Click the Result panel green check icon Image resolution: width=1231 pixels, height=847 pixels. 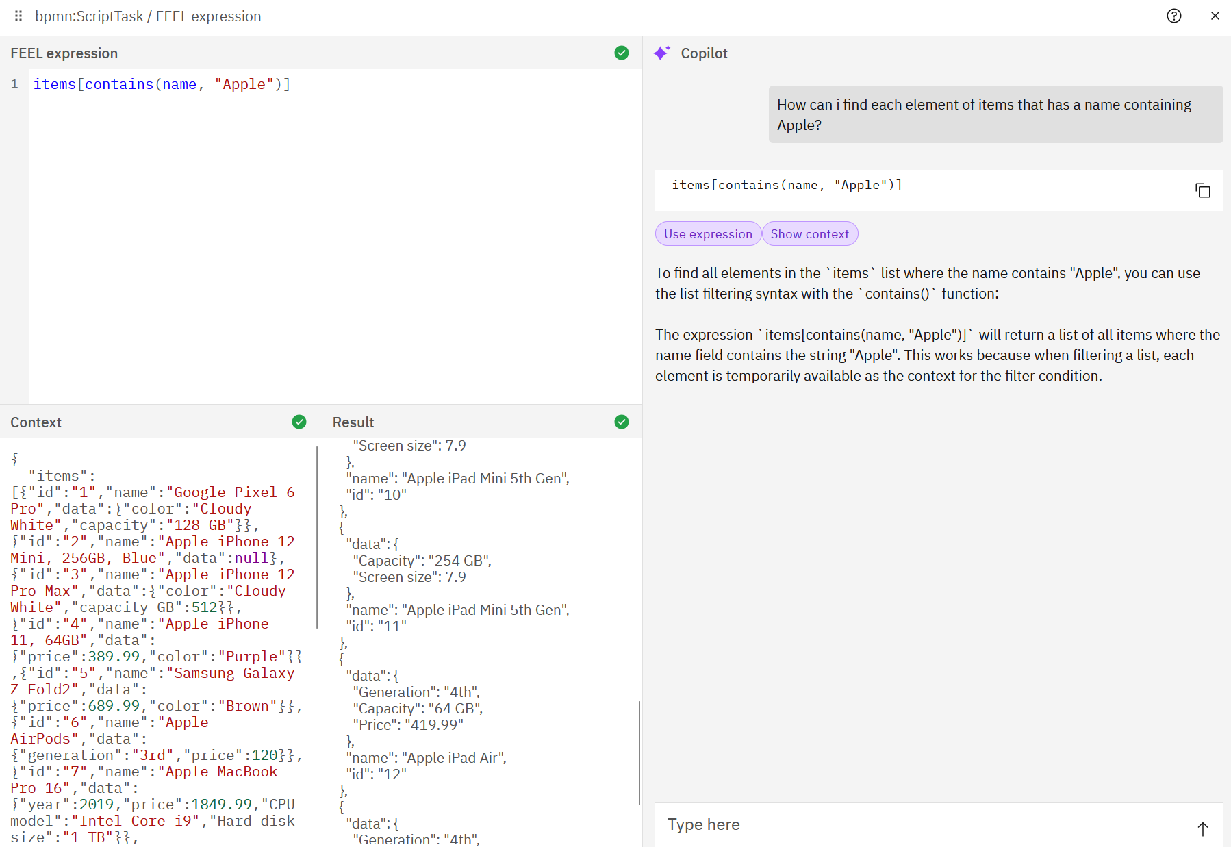(x=621, y=422)
